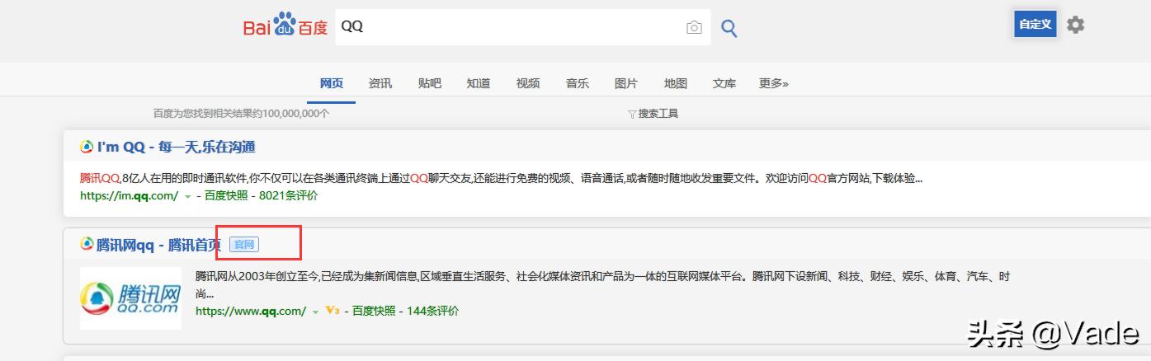Open settings gear icon
This screenshot has width=1151, height=361.
(x=1075, y=25)
